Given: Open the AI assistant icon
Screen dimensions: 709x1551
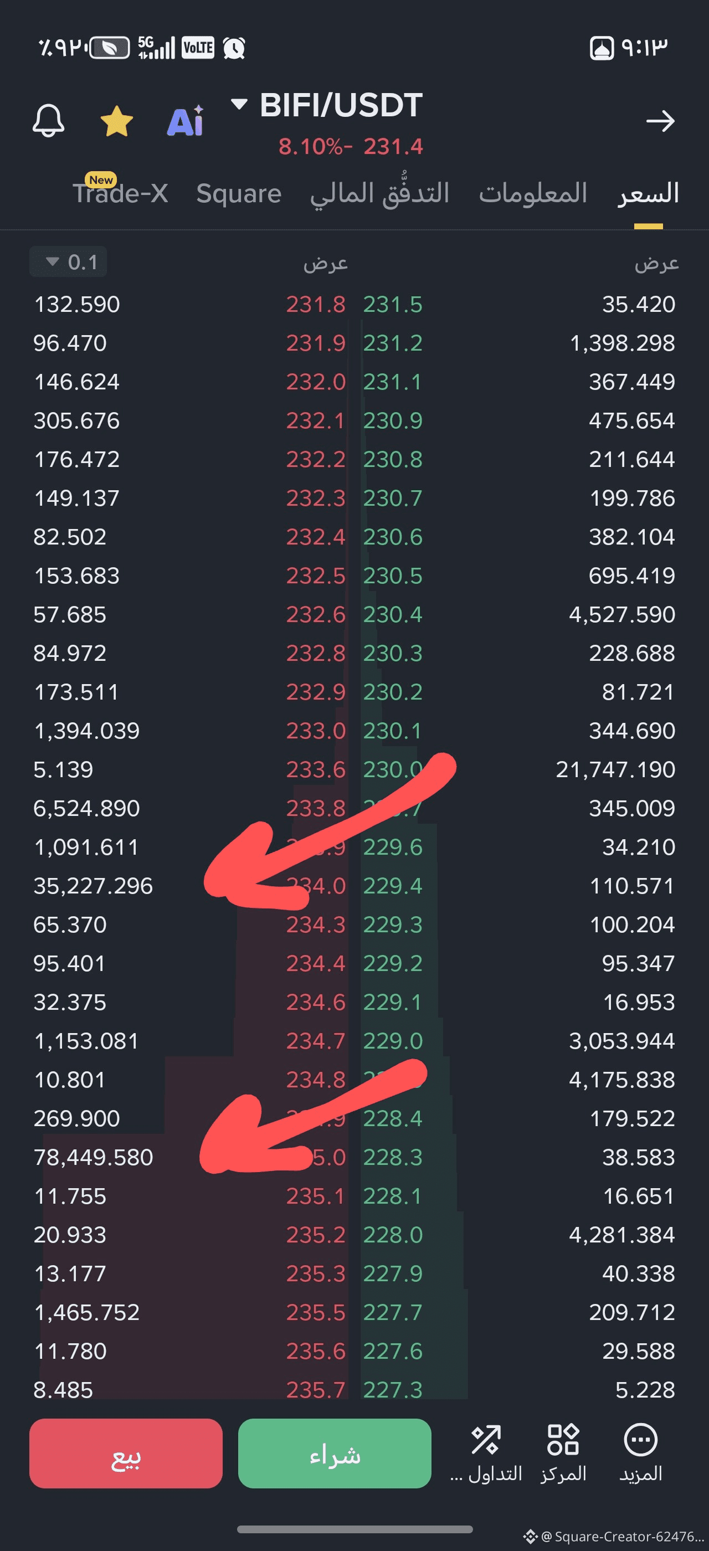Looking at the screenshot, I should coord(186,121).
